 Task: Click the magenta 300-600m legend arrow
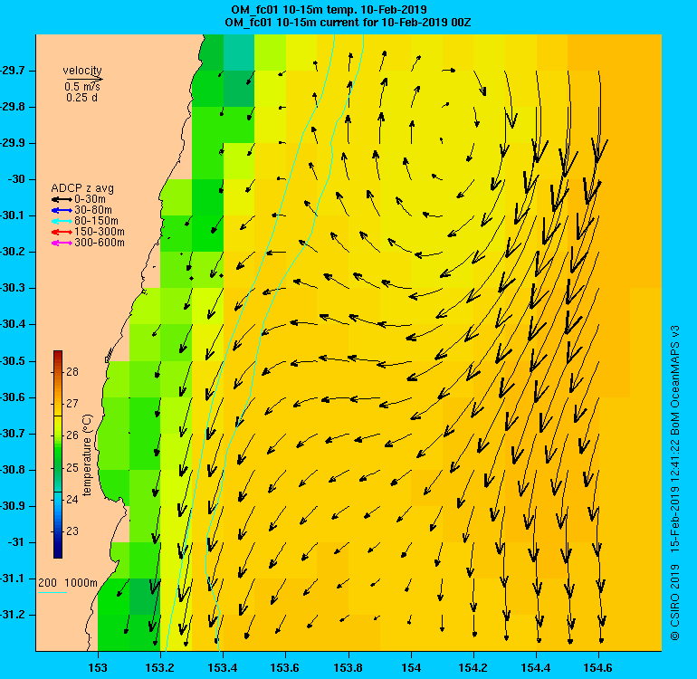(62, 243)
